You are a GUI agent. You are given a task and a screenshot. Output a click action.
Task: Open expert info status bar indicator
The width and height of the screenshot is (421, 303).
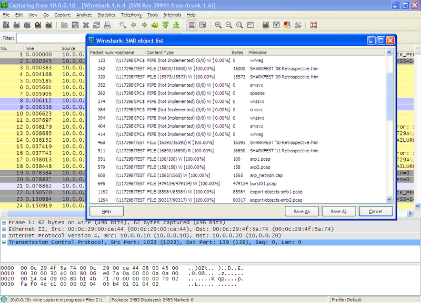click(x=4, y=299)
